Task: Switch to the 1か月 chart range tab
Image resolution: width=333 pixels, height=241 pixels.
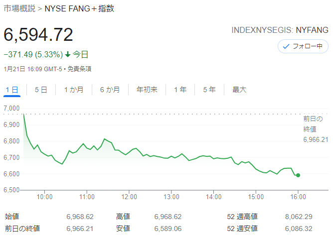Action: pos(74,90)
